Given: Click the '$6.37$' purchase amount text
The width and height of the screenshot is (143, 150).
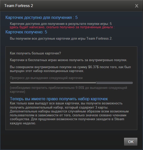Looking at the screenshot, I should (x=93, y=67).
